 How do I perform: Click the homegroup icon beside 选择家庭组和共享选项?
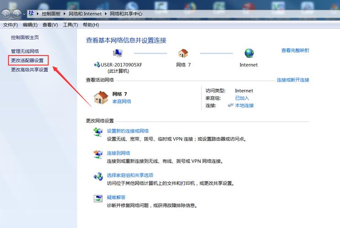point(98,176)
